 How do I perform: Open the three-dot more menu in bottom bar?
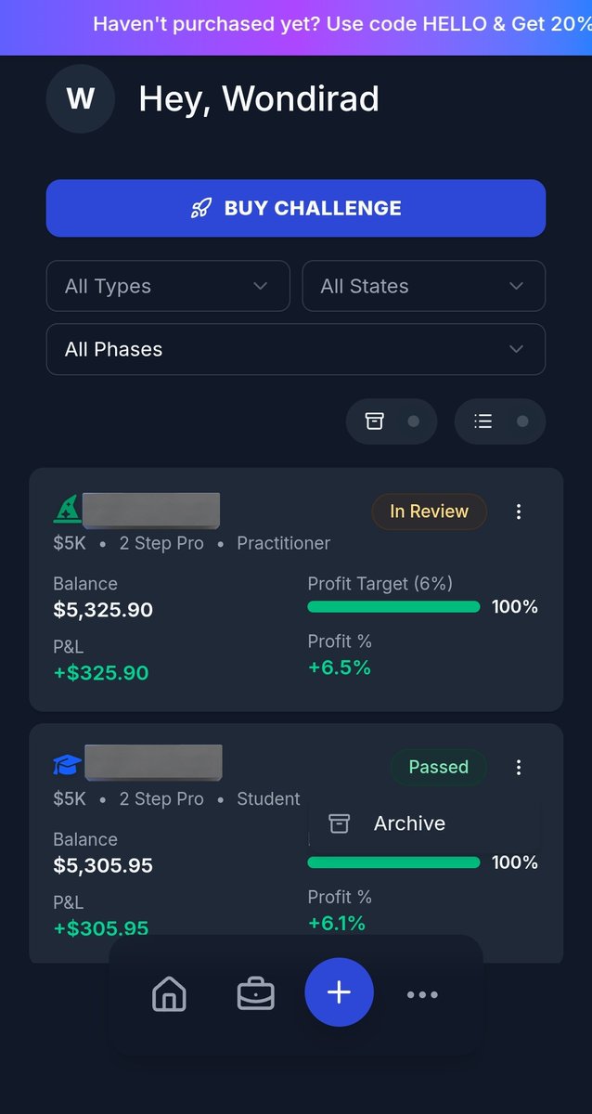point(422,994)
